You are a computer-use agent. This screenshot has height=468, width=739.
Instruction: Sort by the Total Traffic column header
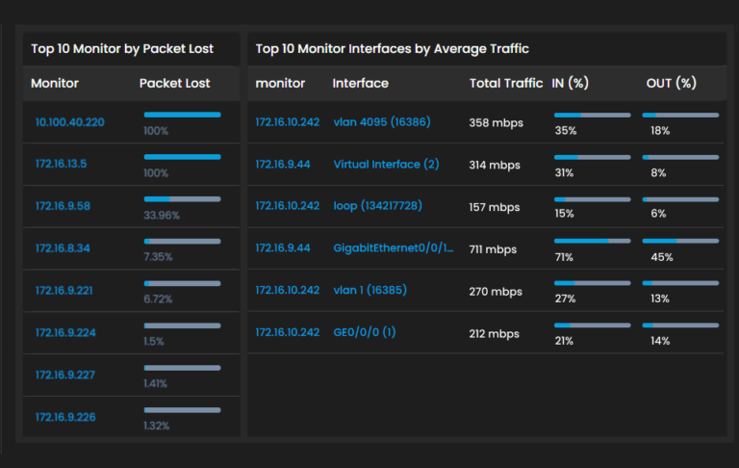[x=506, y=84]
